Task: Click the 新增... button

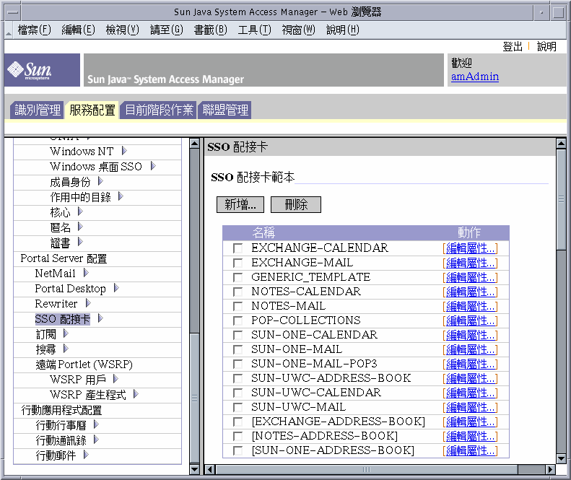Action: point(240,205)
